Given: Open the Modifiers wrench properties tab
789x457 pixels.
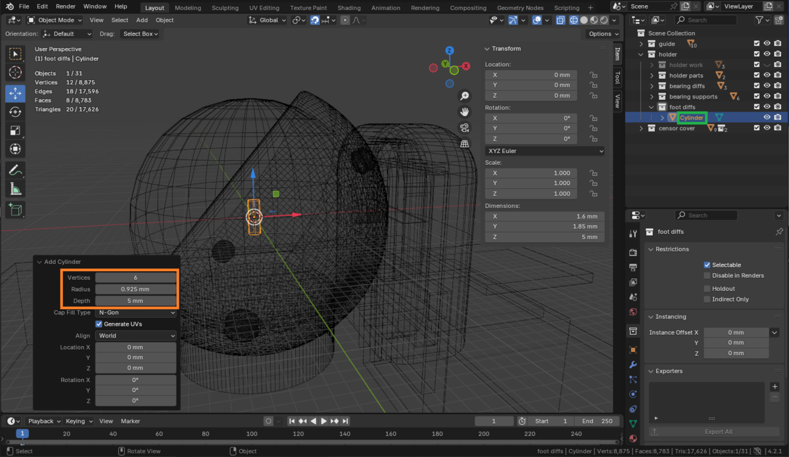Looking at the screenshot, I should click(633, 364).
